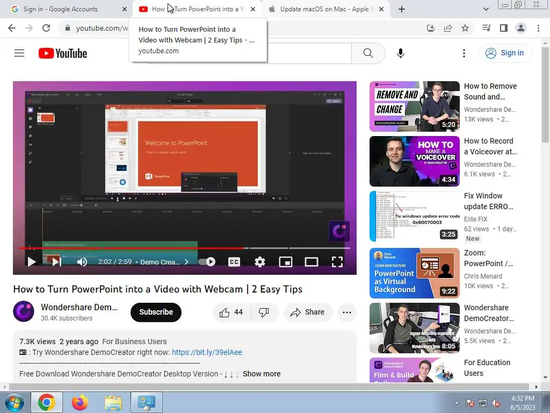Enter full screen mode

click(337, 262)
